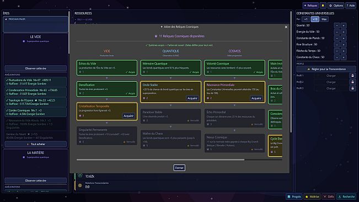Click Fermer to close the dialog
Screen dimensions: 359x202
click(179, 168)
